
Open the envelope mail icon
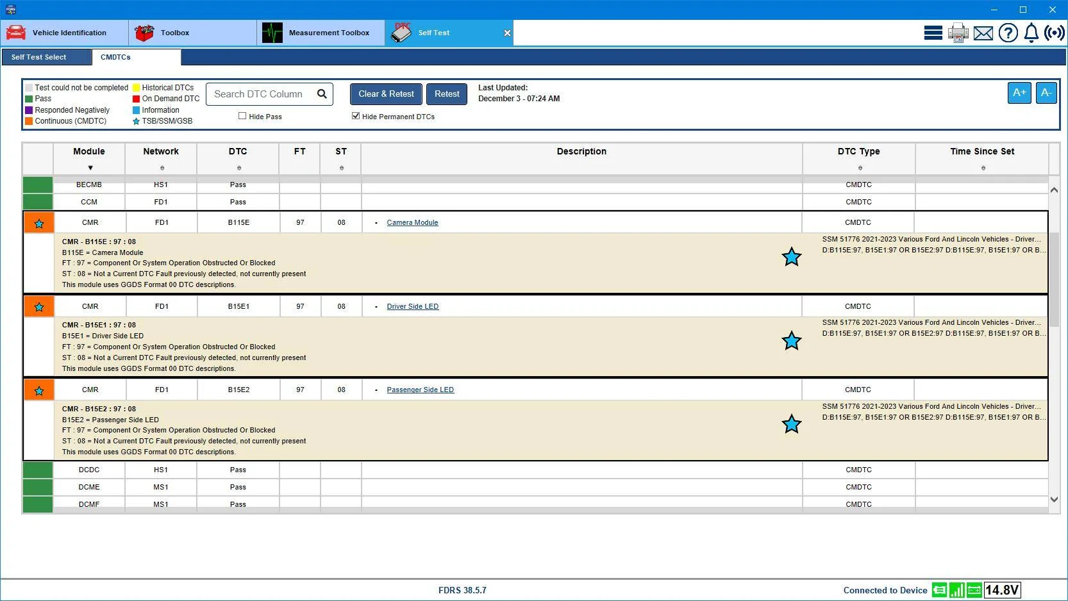click(983, 33)
